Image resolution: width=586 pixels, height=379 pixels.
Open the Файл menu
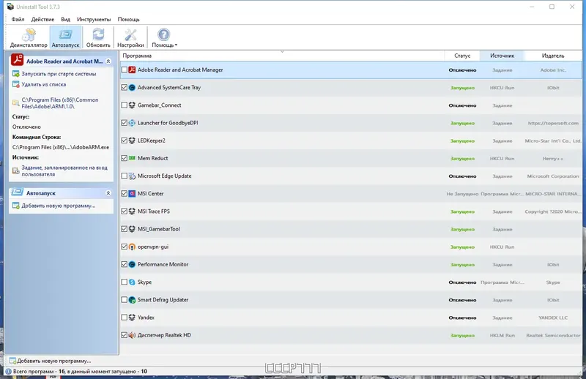pos(18,20)
